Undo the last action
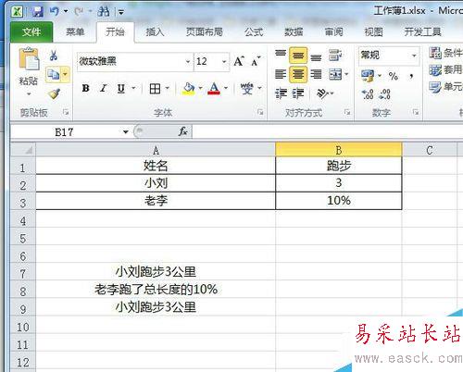Viewport: 463px width, 372px height. 55,11
